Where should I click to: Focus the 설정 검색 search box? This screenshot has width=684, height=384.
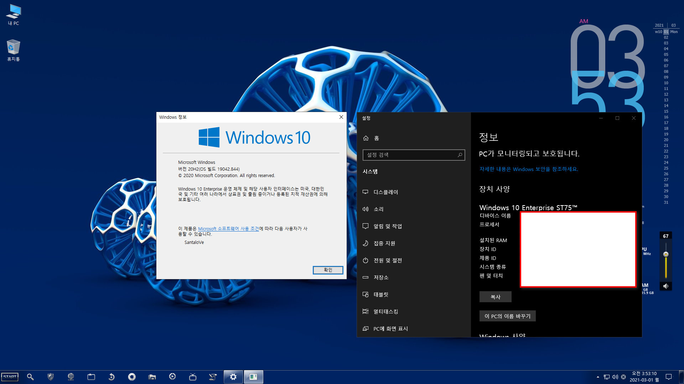click(x=414, y=155)
